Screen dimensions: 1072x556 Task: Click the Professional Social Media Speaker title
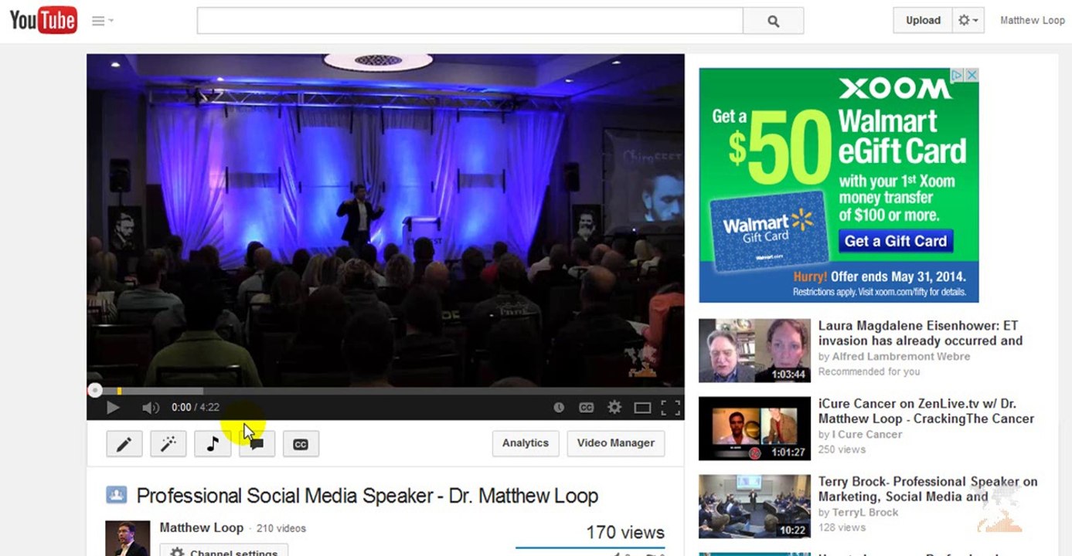pos(367,496)
